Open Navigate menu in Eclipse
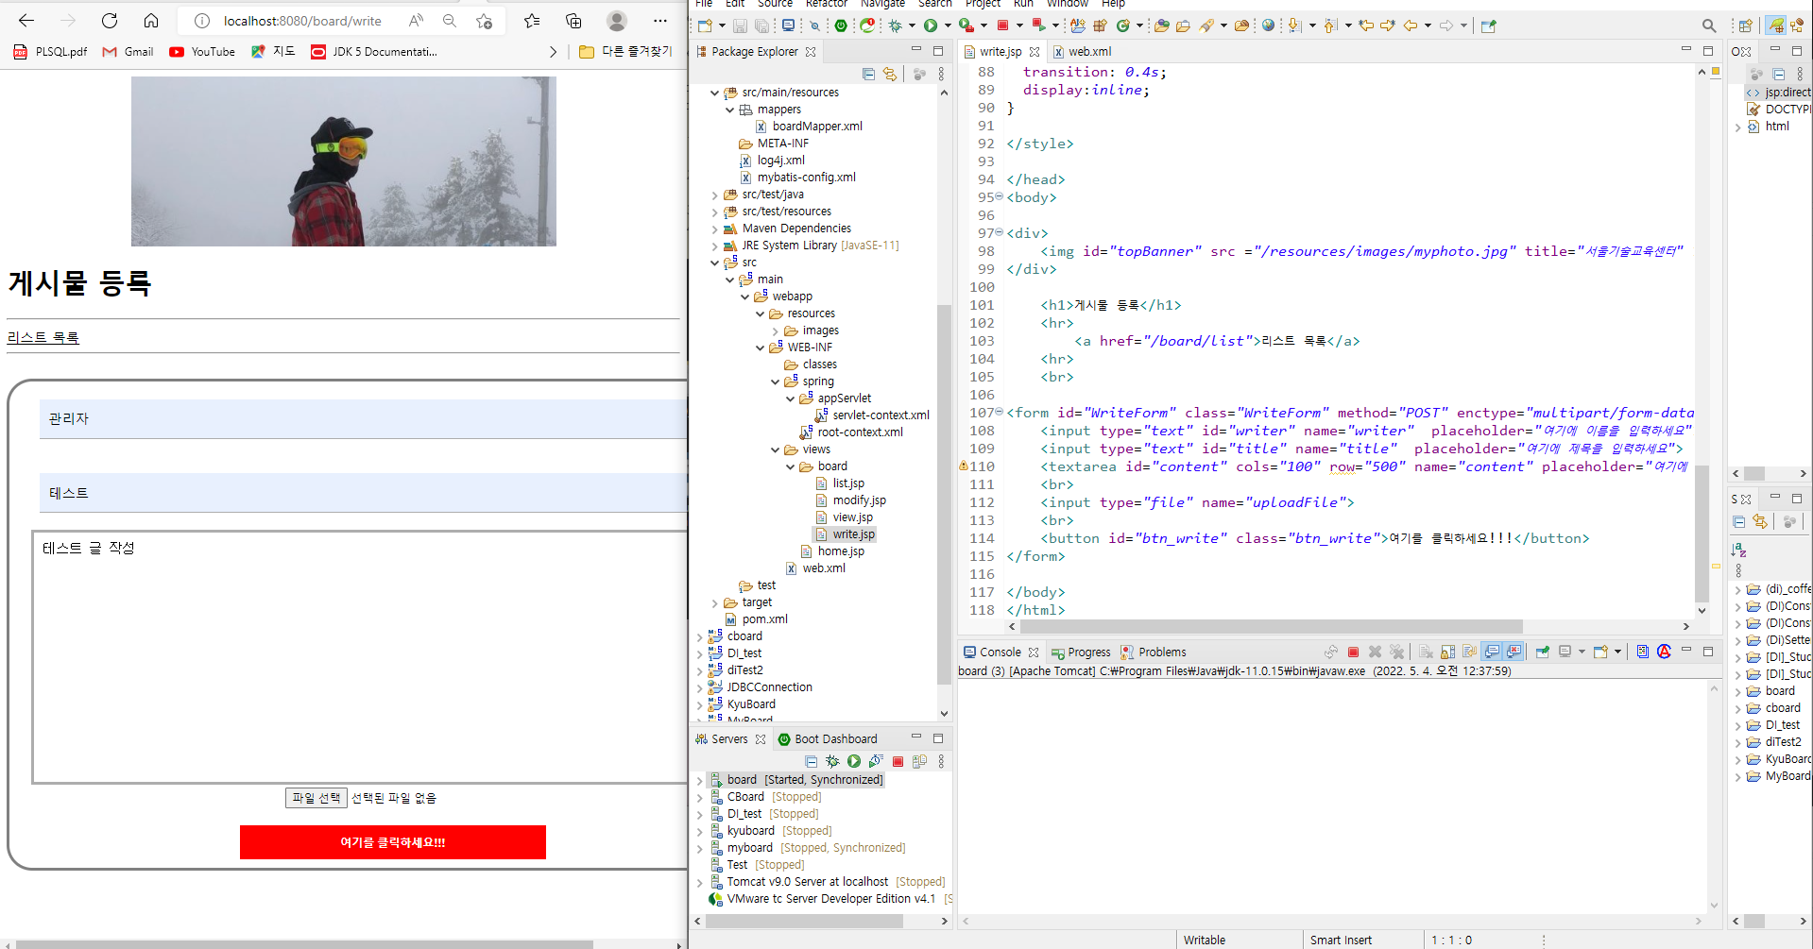The width and height of the screenshot is (1813, 949). pyautogui.click(x=882, y=4)
